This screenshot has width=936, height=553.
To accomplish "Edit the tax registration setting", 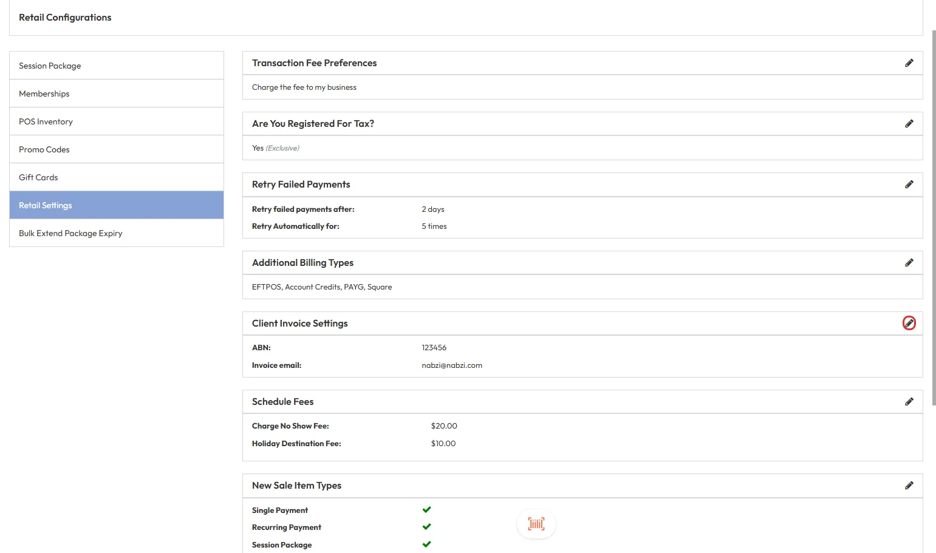I will 909,124.
